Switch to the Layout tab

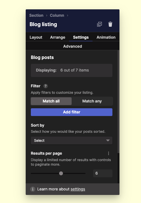36,37
